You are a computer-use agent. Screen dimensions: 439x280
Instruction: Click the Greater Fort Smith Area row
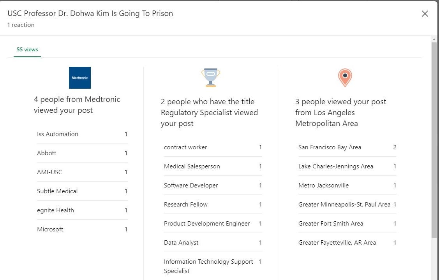tap(347, 224)
